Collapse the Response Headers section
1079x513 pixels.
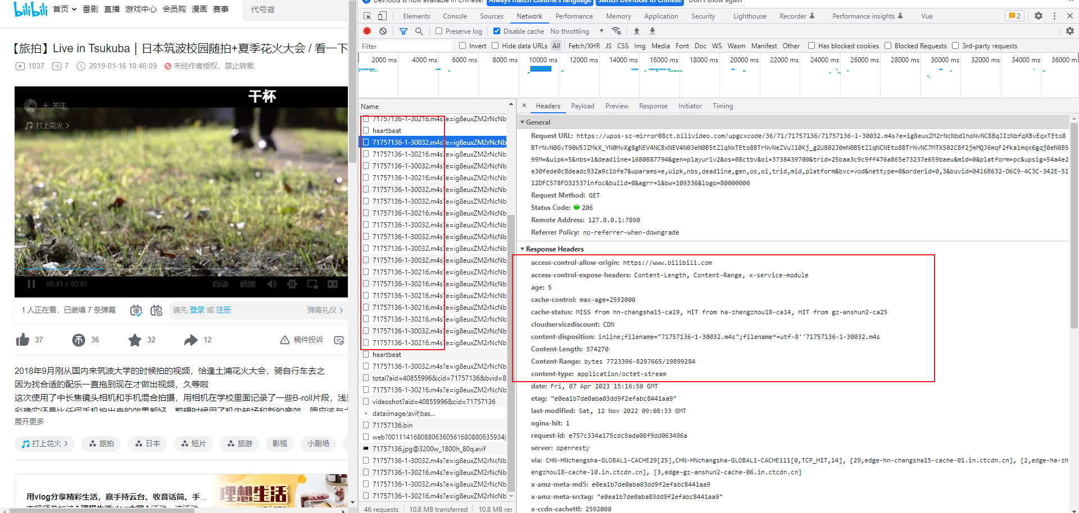523,249
